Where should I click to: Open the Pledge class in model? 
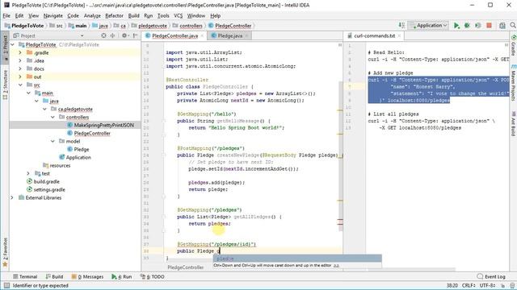[81, 149]
